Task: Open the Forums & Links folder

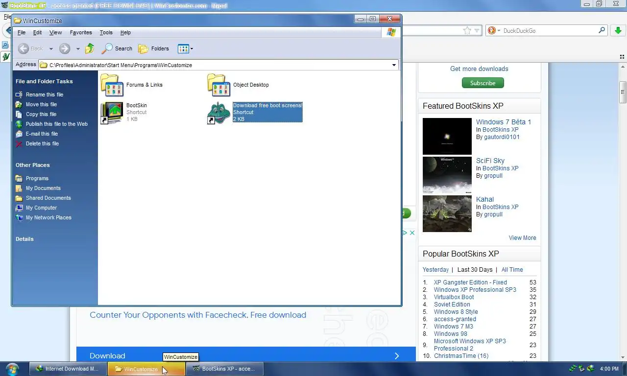Action: click(x=112, y=85)
